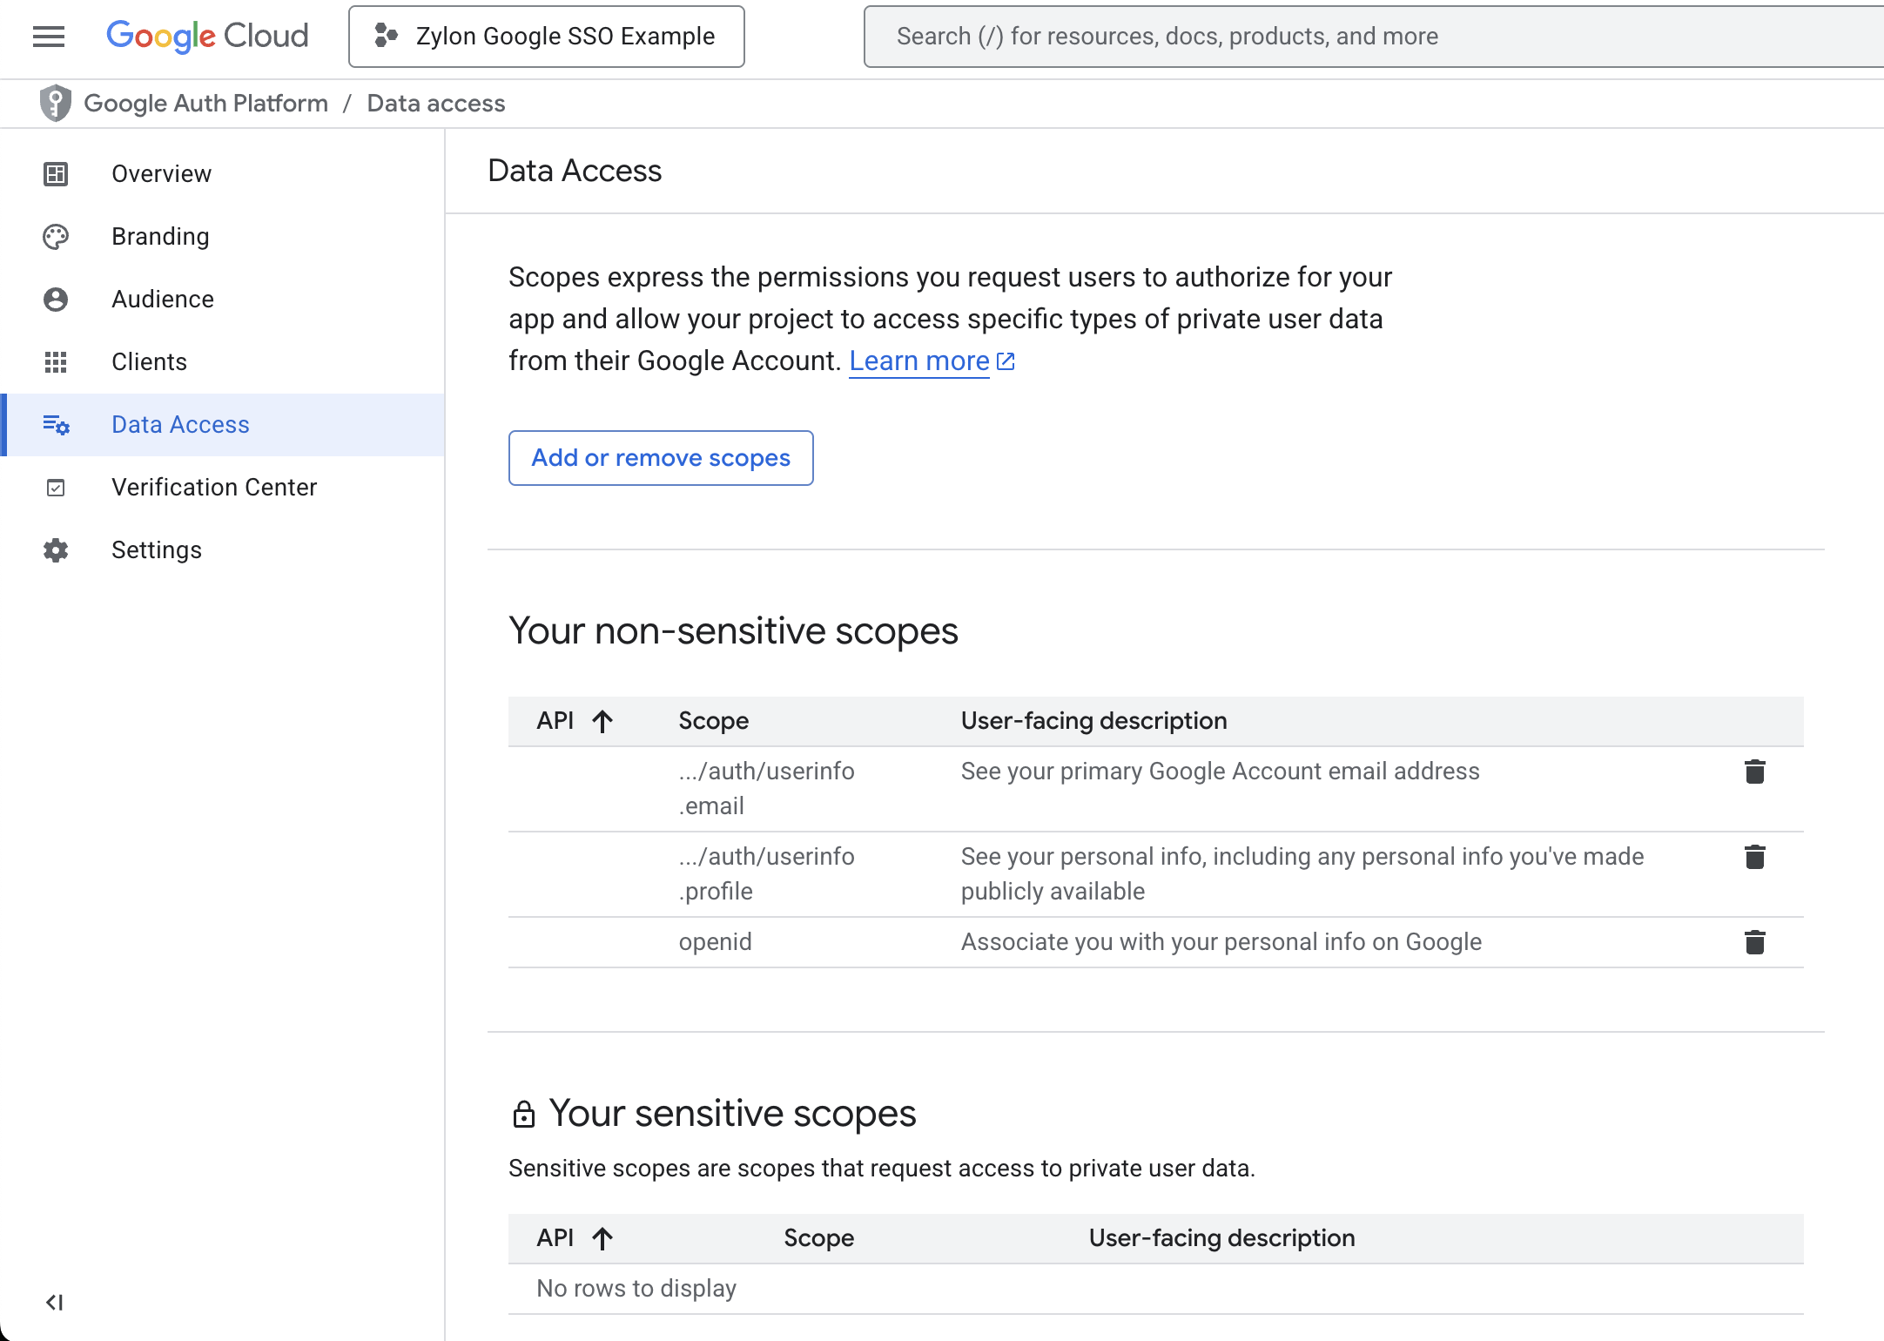
Task: Open the main navigation hamburger menu
Action: click(48, 36)
